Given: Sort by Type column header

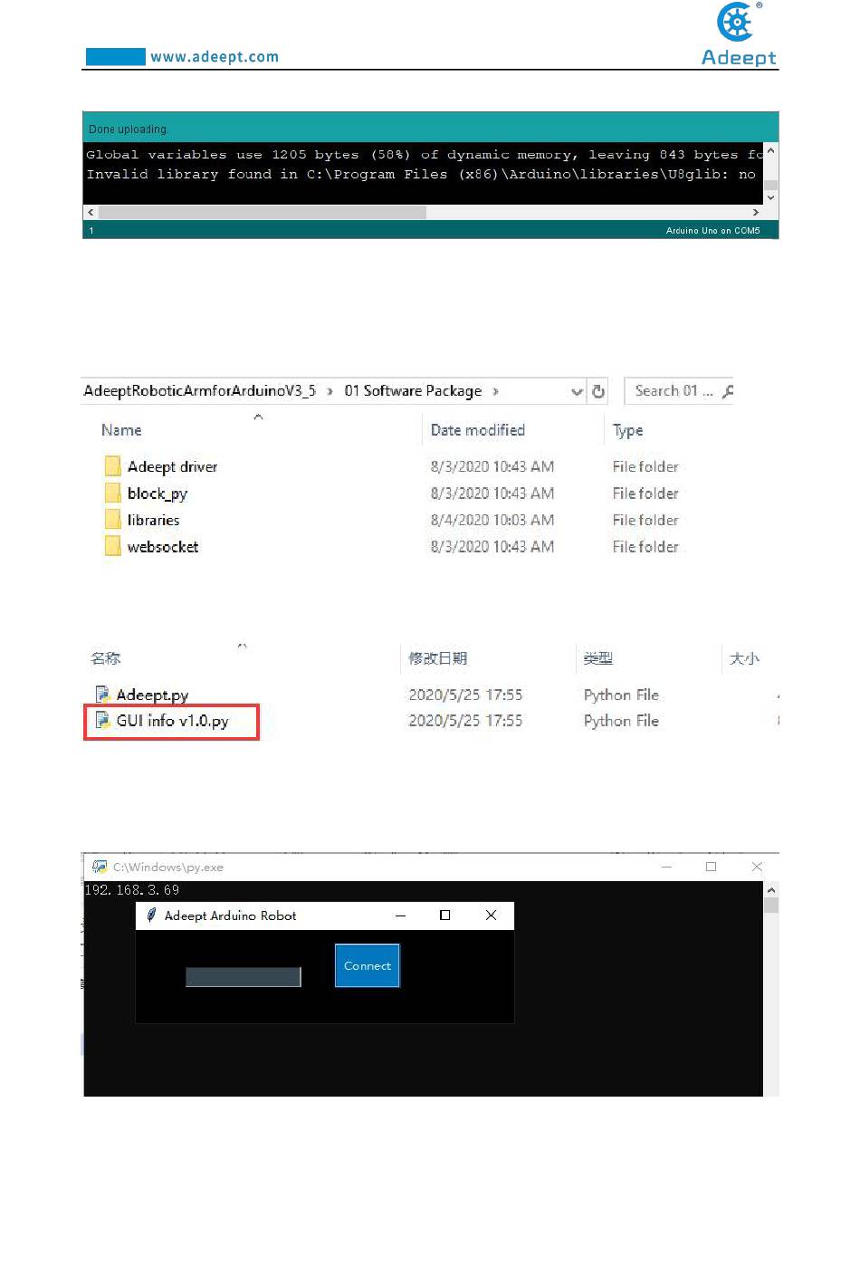Looking at the screenshot, I should [627, 430].
